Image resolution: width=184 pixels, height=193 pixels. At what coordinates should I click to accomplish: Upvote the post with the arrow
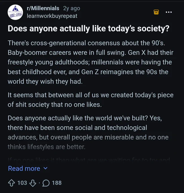(x=12, y=183)
